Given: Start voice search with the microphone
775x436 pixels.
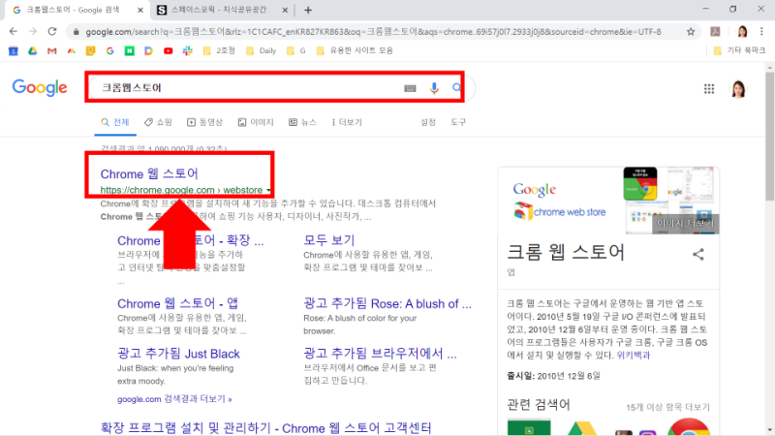Looking at the screenshot, I should [434, 88].
